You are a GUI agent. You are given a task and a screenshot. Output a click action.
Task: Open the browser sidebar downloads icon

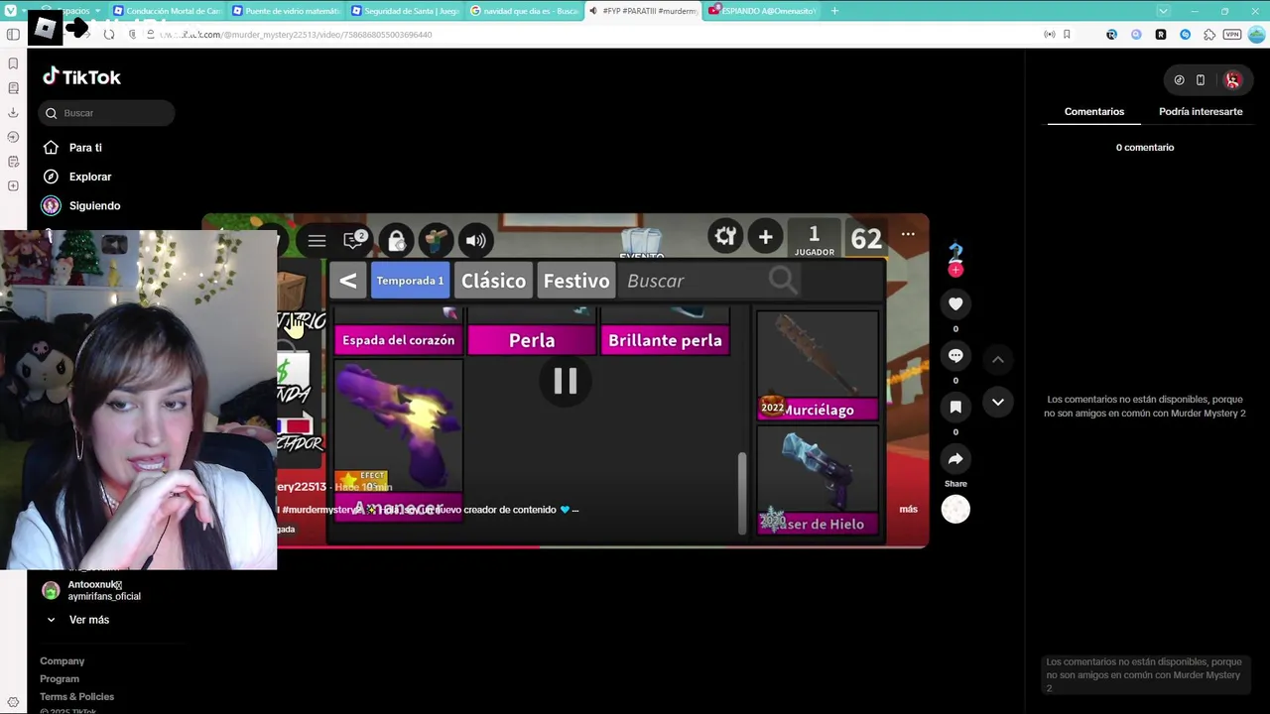click(x=13, y=112)
